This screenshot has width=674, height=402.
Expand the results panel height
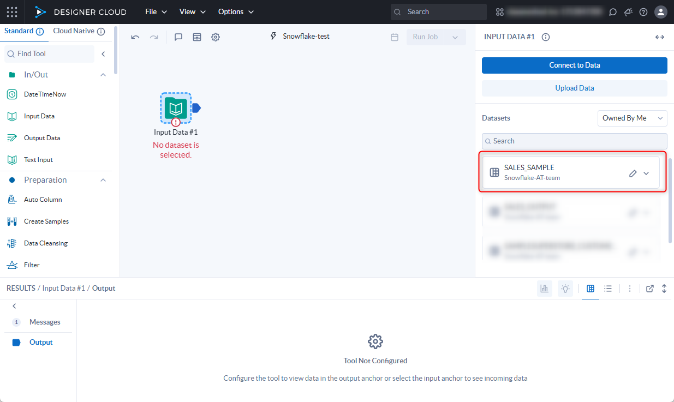(664, 289)
